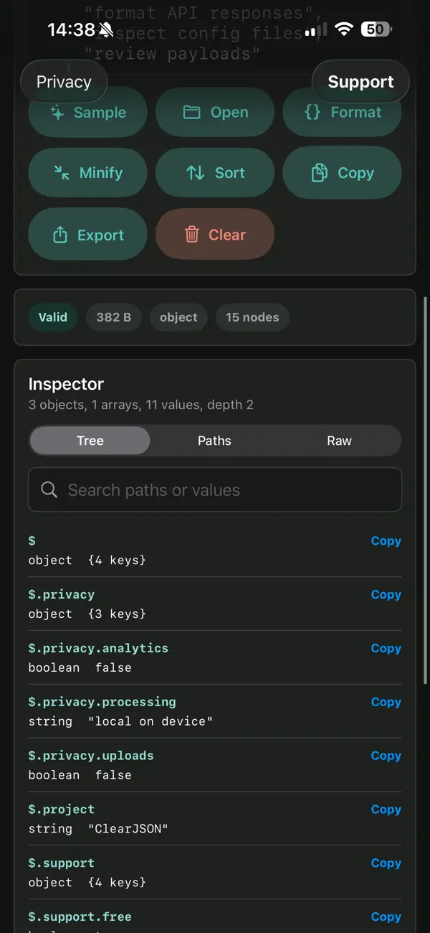Copy the $.support path
Viewport: 430px width, 933px height.
tap(386, 864)
